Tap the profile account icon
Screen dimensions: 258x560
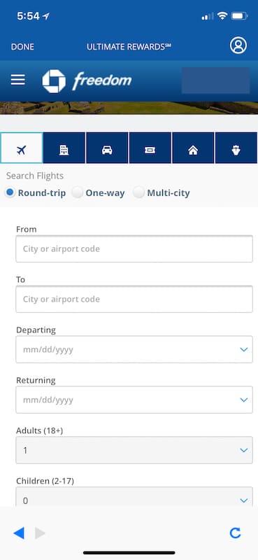[238, 45]
